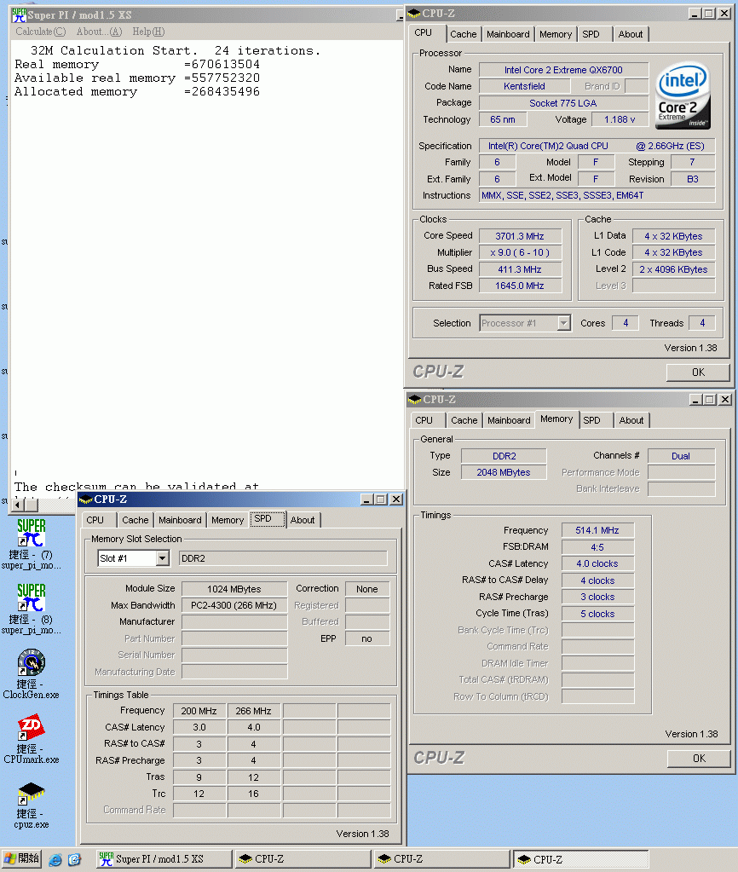Open the Help menu in Super PI
Screen dimensions: 738x872
pos(148,32)
